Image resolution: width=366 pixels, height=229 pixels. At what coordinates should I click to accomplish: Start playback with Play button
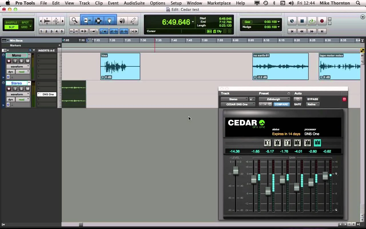point(312,21)
